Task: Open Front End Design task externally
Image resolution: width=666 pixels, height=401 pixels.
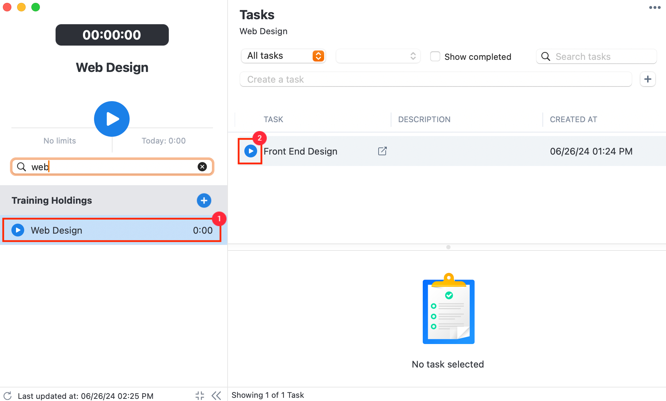Action: click(382, 151)
